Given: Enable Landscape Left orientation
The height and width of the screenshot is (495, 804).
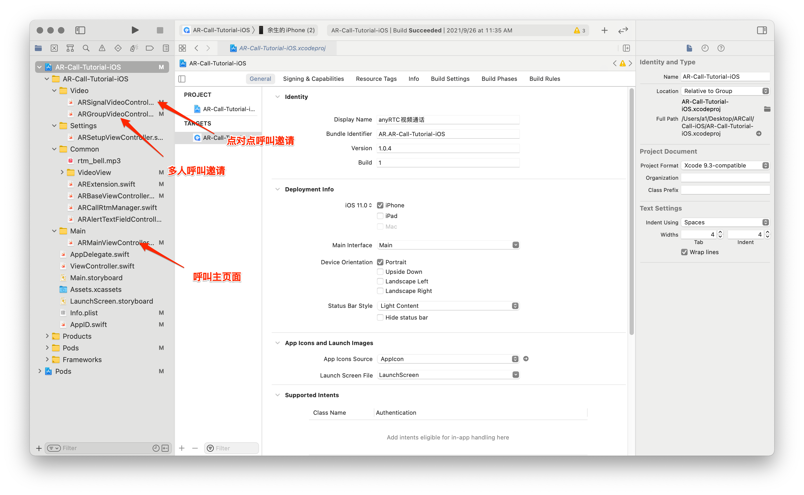Looking at the screenshot, I should pos(380,281).
